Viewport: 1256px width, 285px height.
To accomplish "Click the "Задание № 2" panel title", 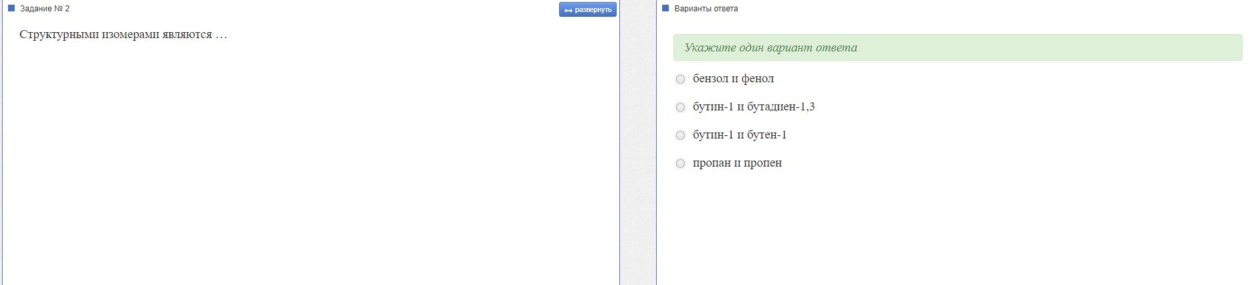I will (x=45, y=9).
